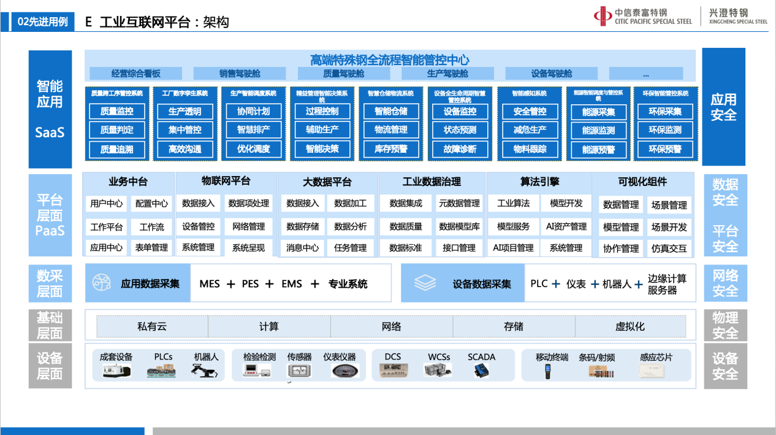776x435 pixels.
Task: Click the 02先进用例 header badge
Action: pos(42,22)
